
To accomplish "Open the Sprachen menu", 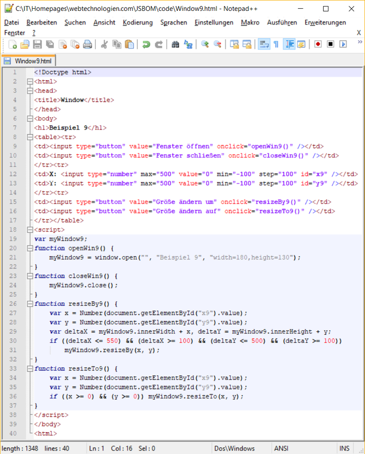I will [174, 22].
